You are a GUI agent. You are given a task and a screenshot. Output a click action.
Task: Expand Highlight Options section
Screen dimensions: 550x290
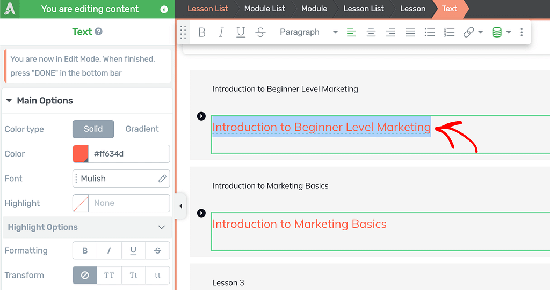tap(88, 227)
